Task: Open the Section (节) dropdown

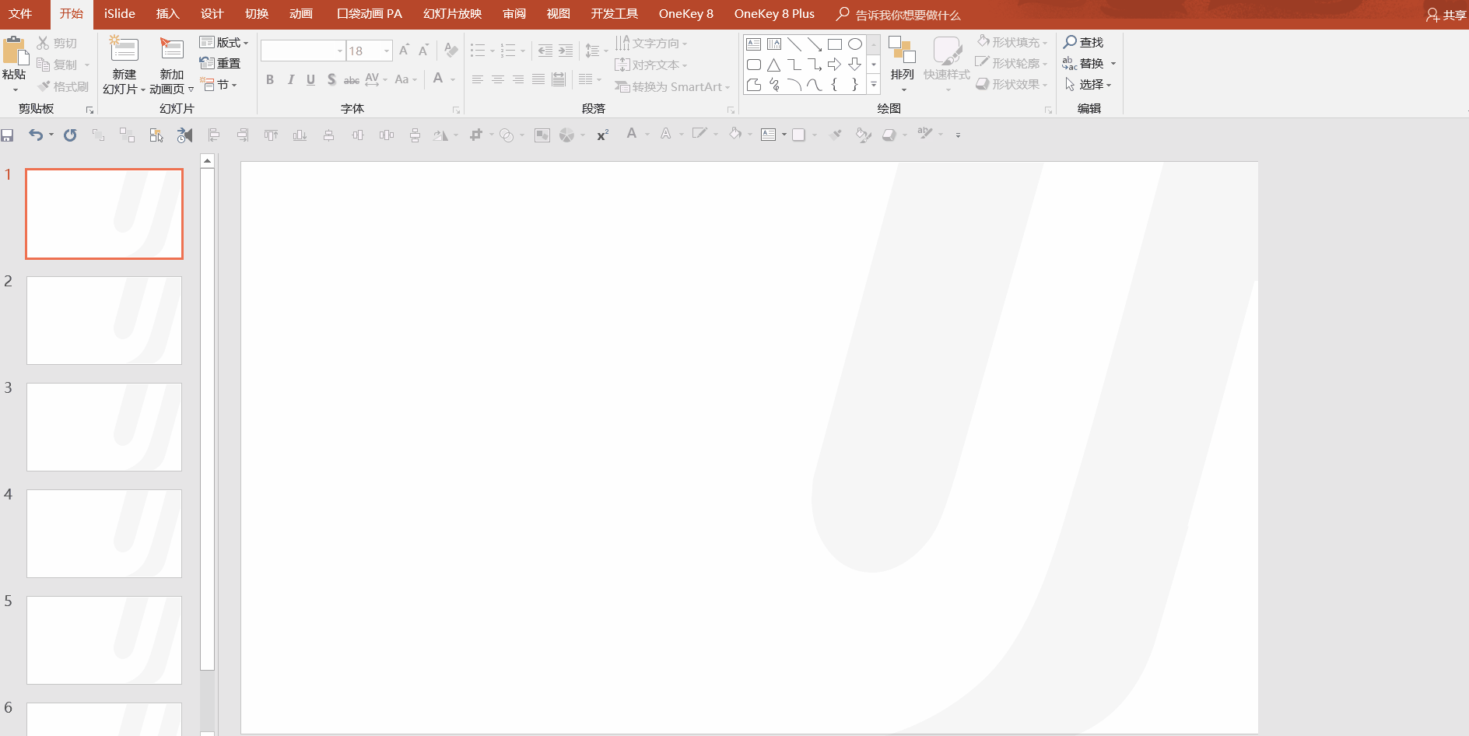Action: [x=219, y=85]
